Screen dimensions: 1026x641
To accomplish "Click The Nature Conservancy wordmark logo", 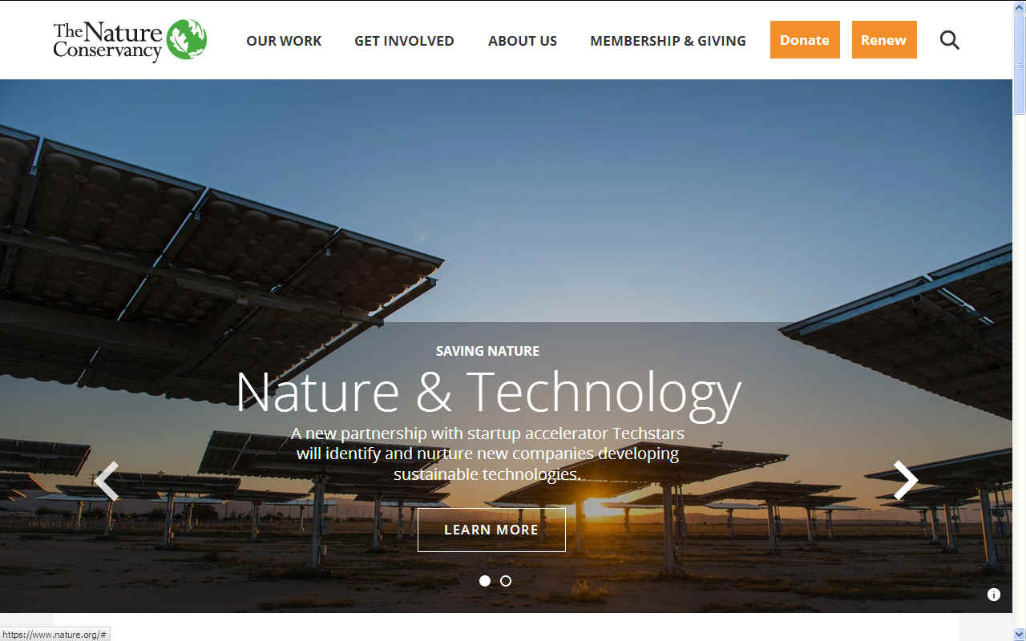I will click(x=108, y=41).
